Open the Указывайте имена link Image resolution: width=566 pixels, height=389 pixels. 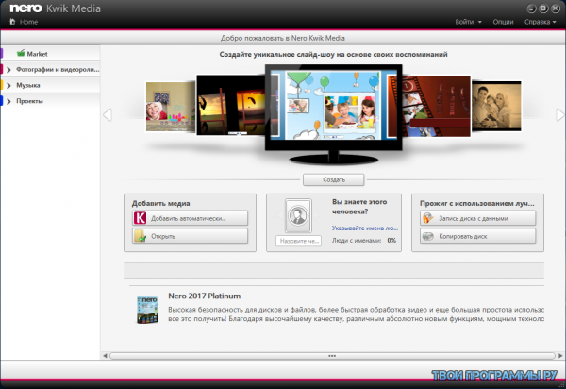click(x=365, y=228)
